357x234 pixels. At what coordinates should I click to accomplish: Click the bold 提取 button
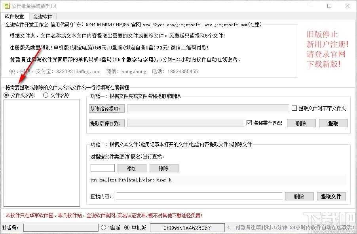pyautogui.click(x=333, y=123)
